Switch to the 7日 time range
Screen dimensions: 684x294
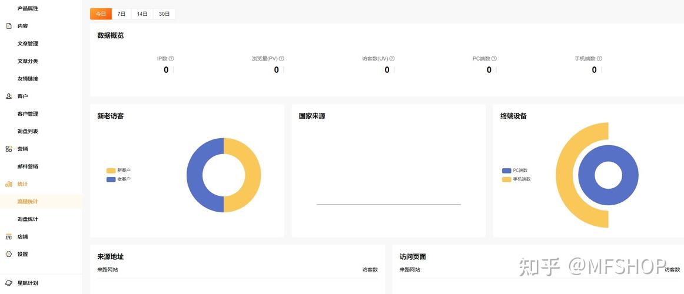pos(121,14)
